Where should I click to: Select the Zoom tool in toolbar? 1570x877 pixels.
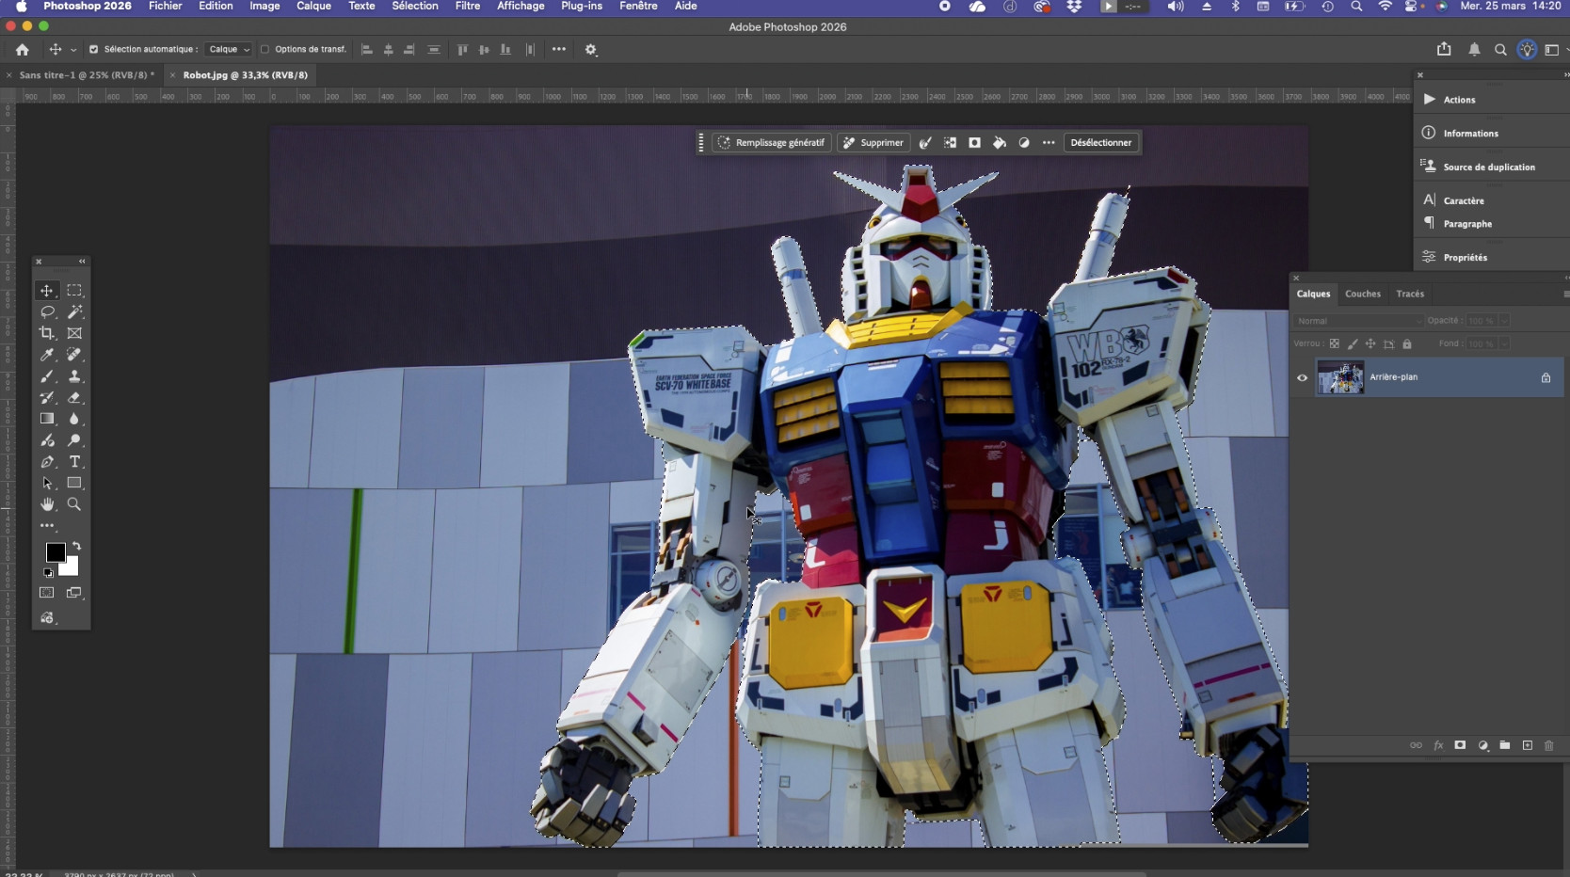[74, 504]
